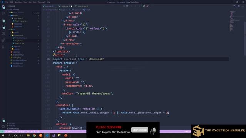Image resolution: width=246 pixels, height=138 pixels.
Task: Open the Remote Explorer view
Action: tap(3, 34)
